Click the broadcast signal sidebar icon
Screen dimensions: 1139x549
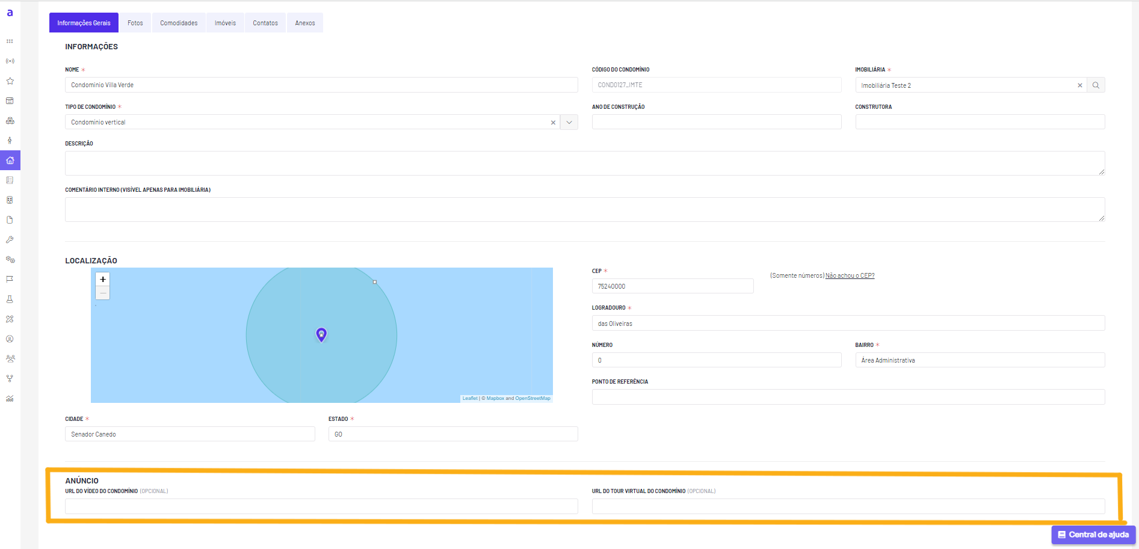pos(10,61)
